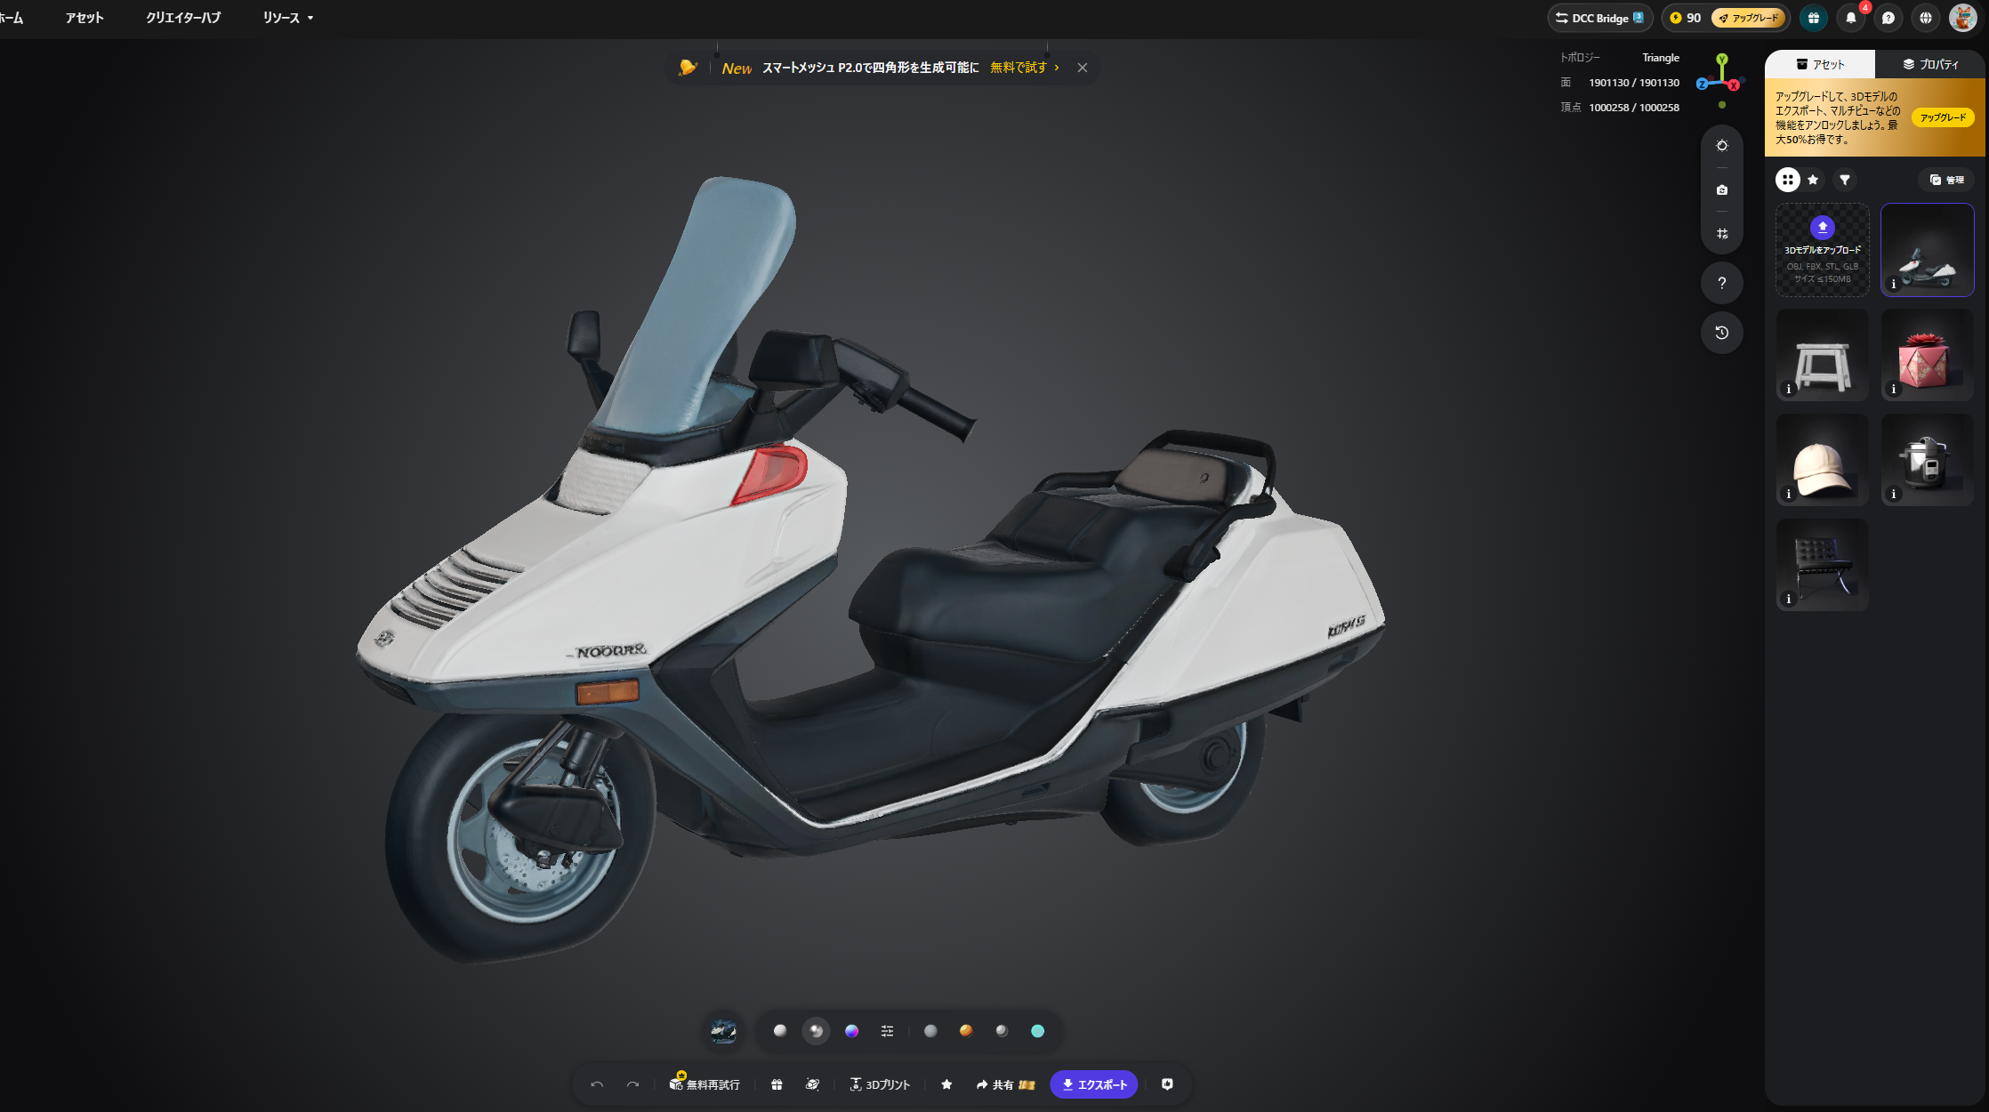Open the クリエイターハブ menu item
This screenshot has width=1989, height=1112.
[183, 18]
